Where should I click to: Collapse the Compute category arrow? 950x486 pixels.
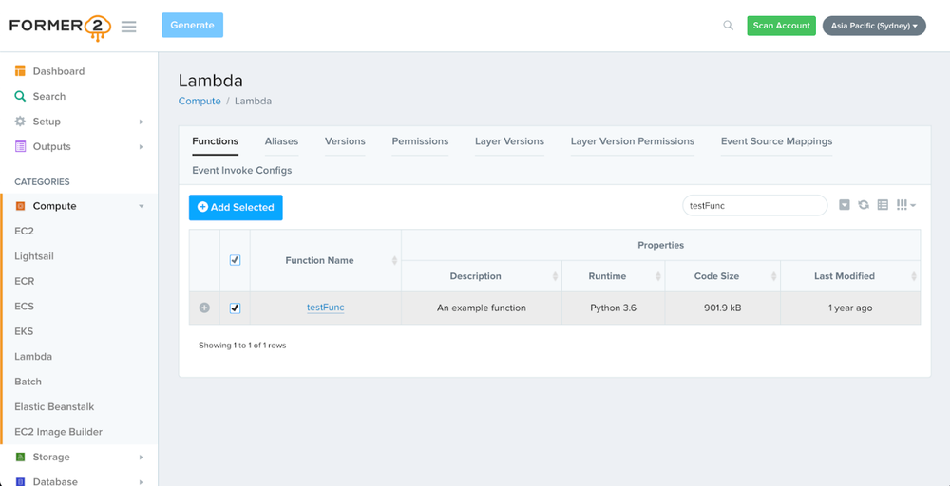[142, 206]
